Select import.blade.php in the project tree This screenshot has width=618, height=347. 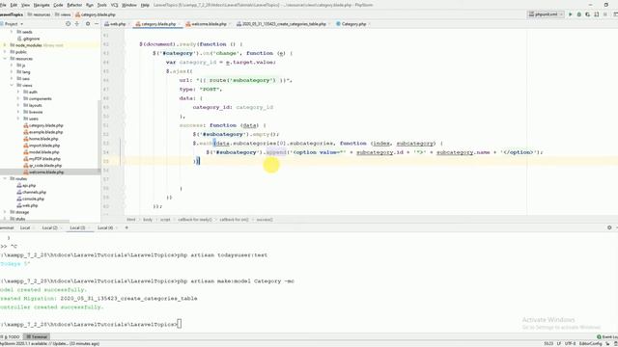42,146
